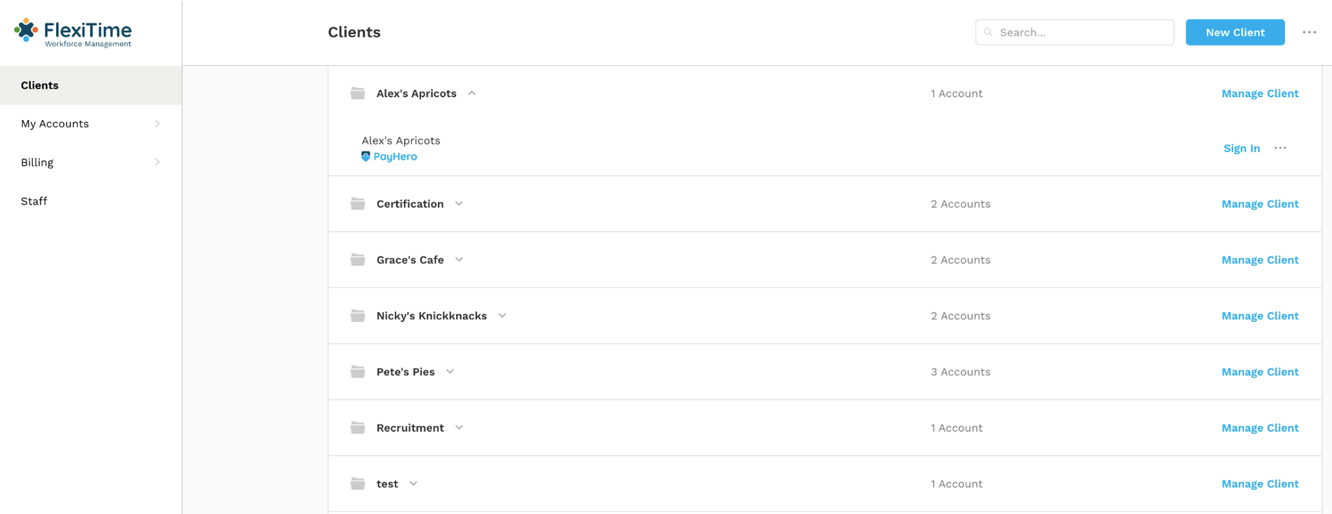Screen dimensions: 1332x514
Task: Click the FlexiTime logo
Action: tap(72, 33)
